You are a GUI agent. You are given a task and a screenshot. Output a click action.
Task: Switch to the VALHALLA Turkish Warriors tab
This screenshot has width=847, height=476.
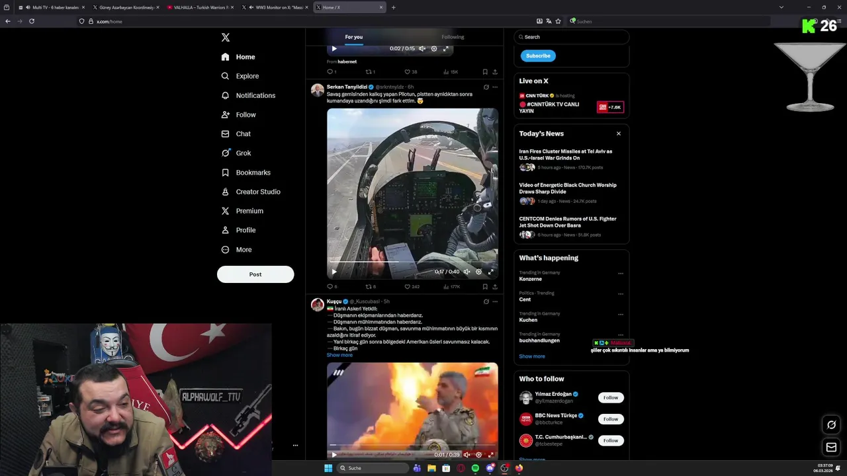click(201, 7)
